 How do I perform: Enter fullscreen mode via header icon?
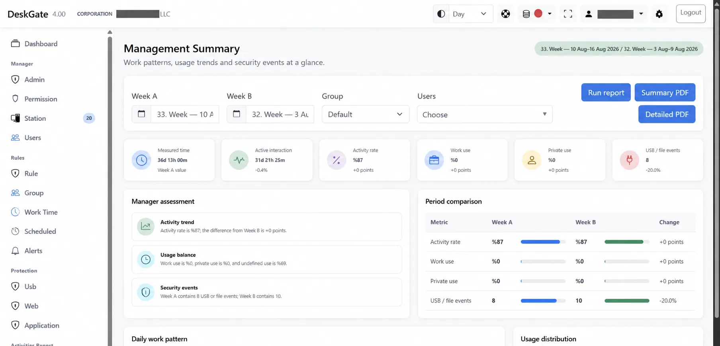[568, 14]
